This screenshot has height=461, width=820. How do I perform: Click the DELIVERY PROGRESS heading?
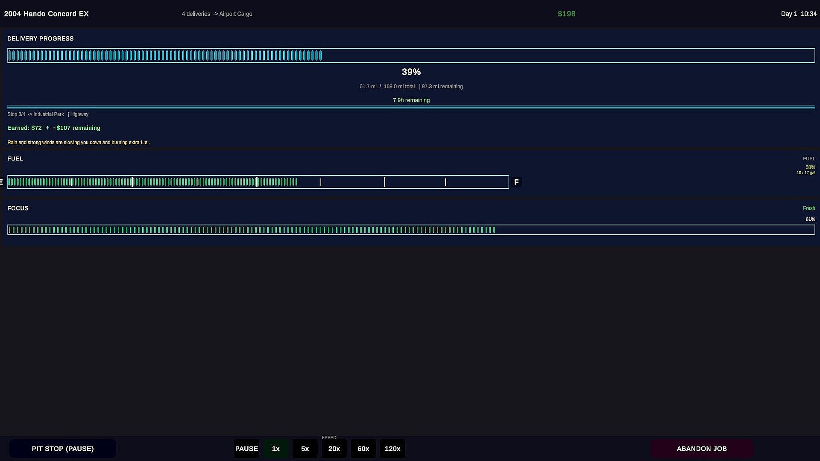click(x=40, y=38)
